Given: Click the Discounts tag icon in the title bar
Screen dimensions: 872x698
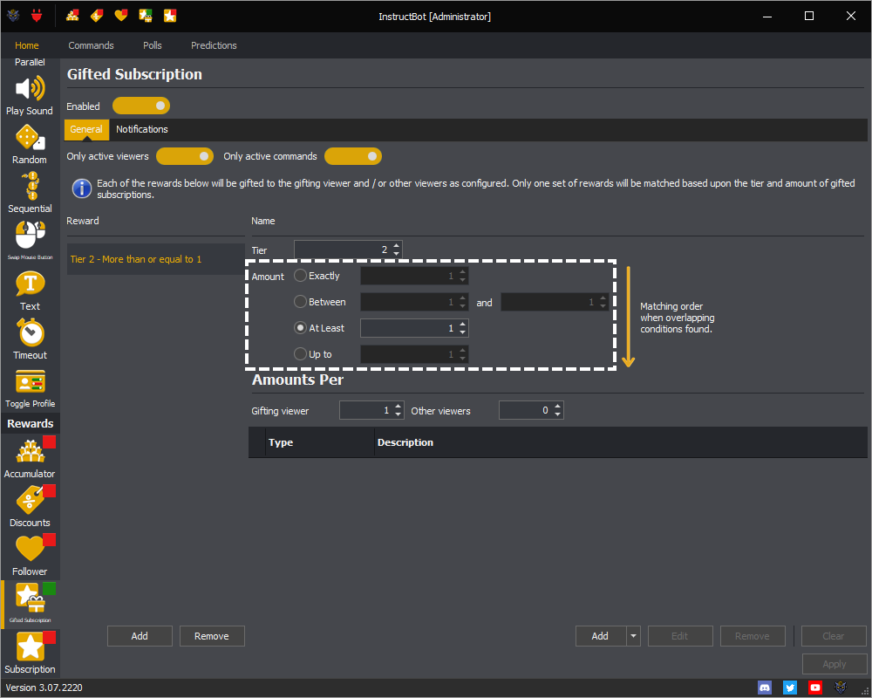Looking at the screenshot, I should pyautogui.click(x=97, y=16).
